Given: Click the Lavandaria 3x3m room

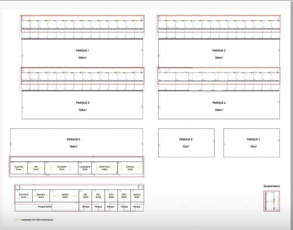Looking at the screenshot, I should pyautogui.click(x=85, y=168).
